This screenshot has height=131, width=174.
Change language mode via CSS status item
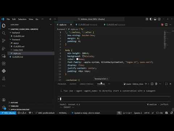tap(161, 113)
